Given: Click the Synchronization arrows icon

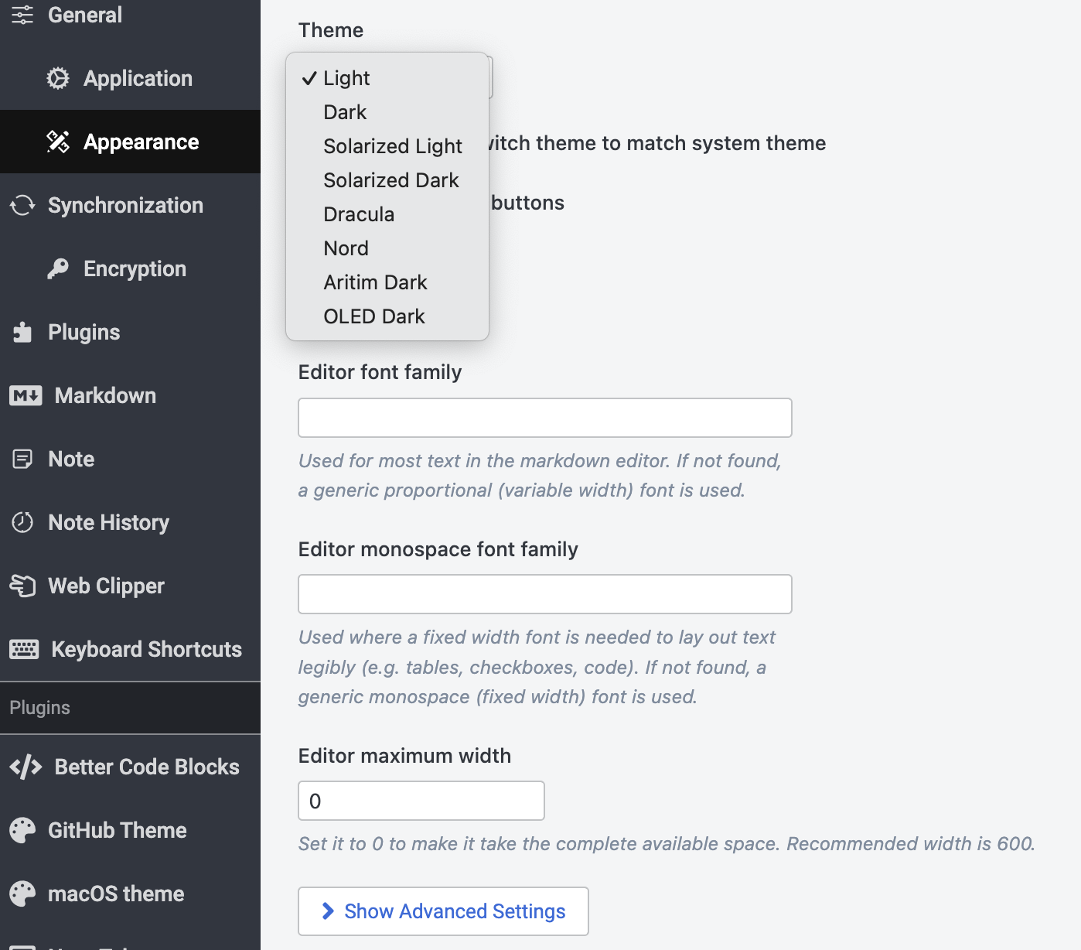Looking at the screenshot, I should pos(22,205).
